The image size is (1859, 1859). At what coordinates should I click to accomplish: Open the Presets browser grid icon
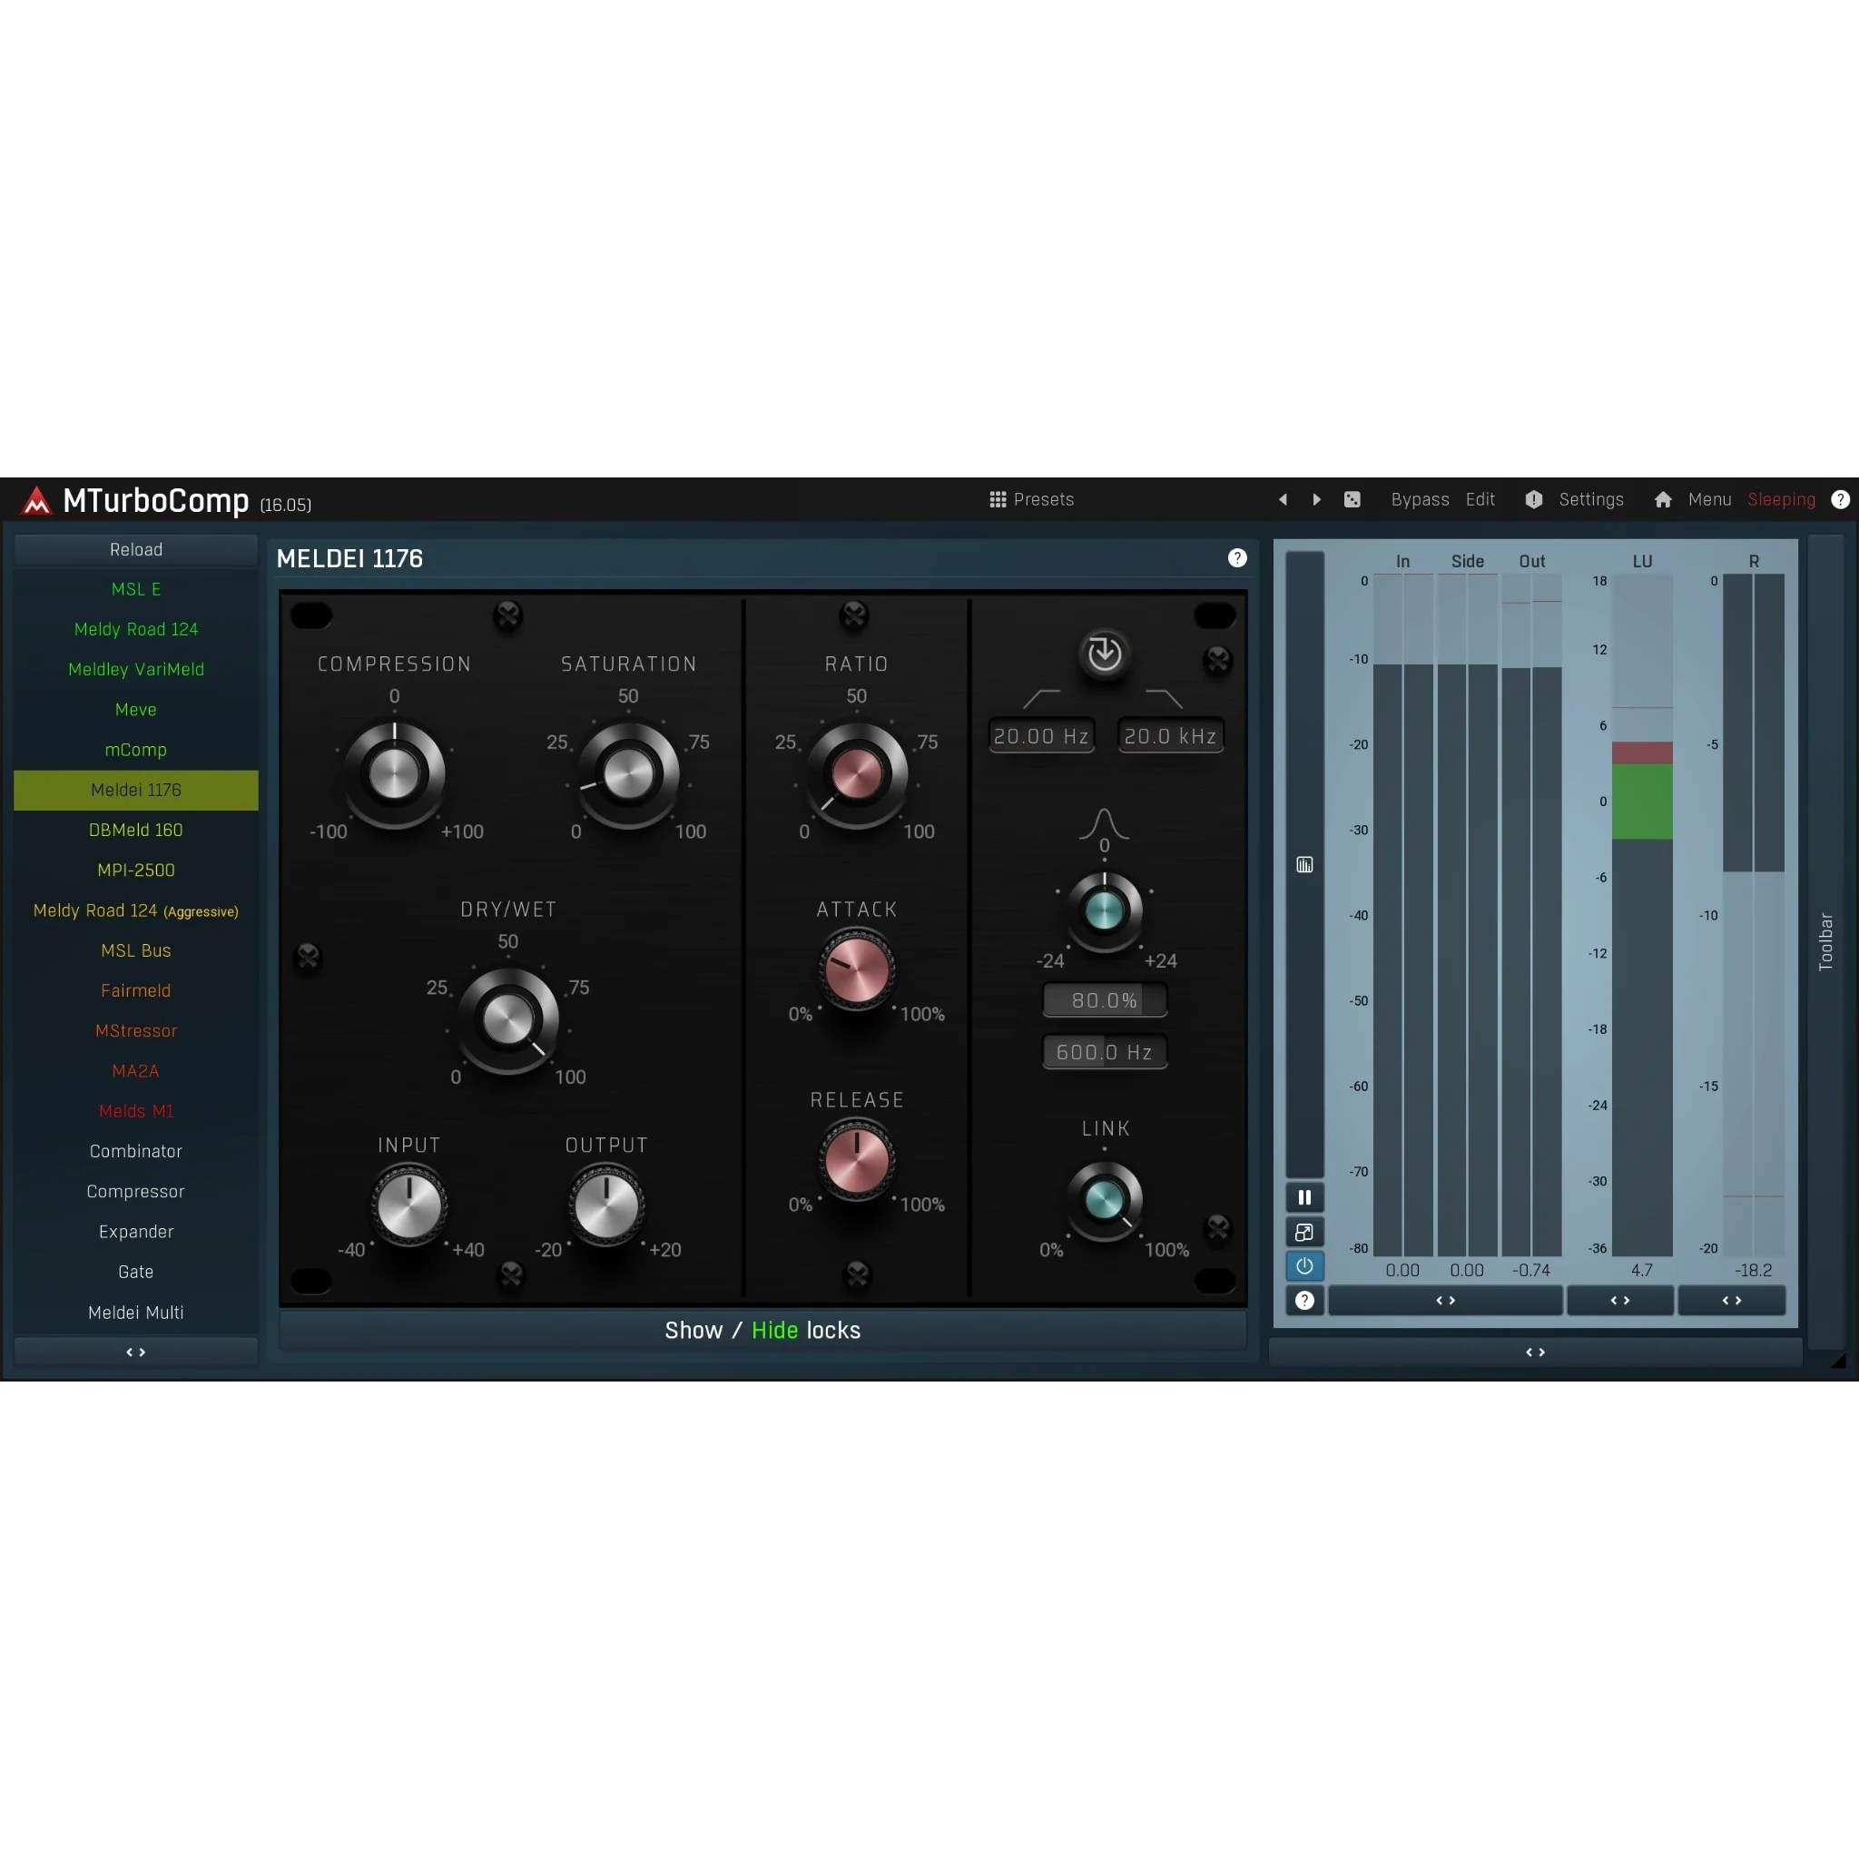999,499
